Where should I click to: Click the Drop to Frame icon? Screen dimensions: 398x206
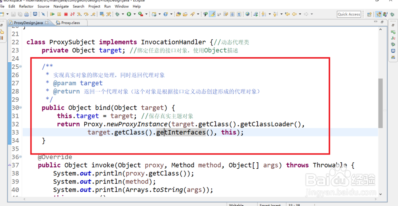click(x=102, y=14)
